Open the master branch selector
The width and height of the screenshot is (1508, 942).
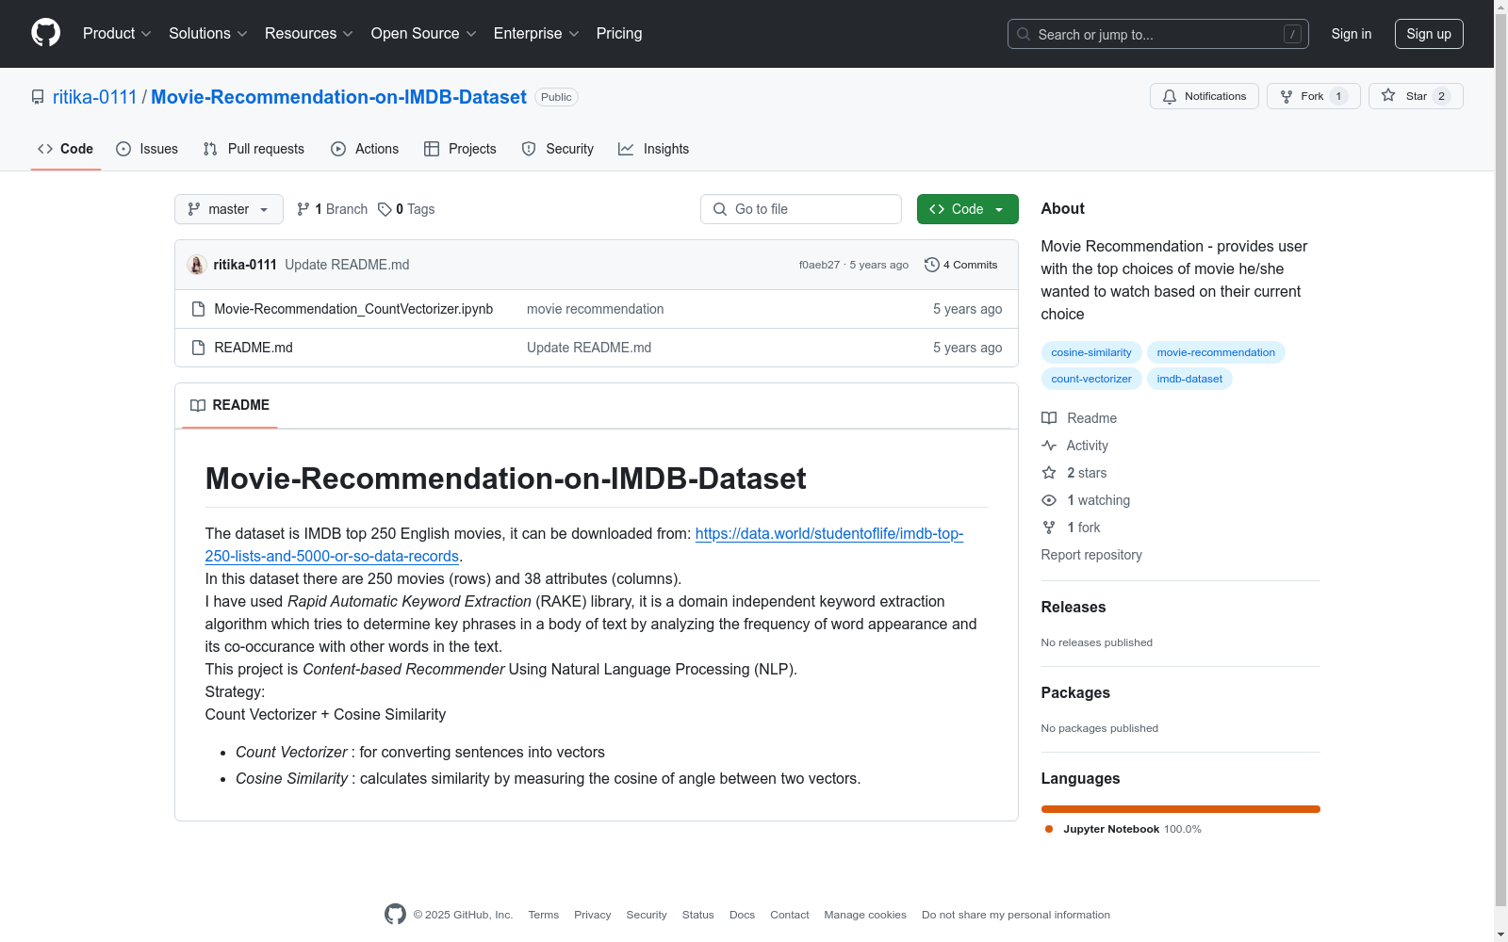tap(229, 209)
